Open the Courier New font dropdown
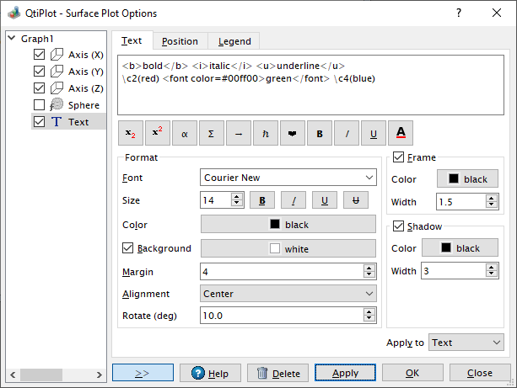517x388 pixels. pyautogui.click(x=288, y=178)
